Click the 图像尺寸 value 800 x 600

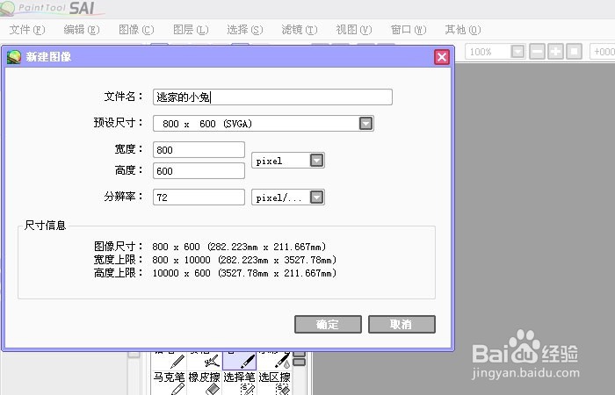click(176, 247)
